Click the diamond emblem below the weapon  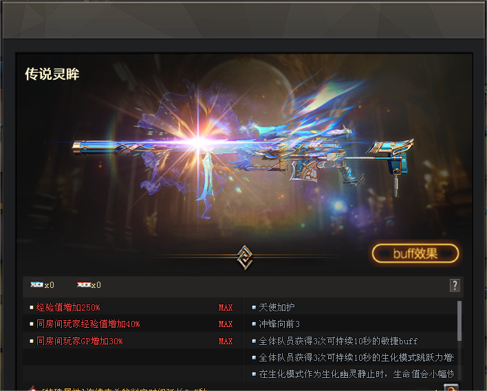245,257
